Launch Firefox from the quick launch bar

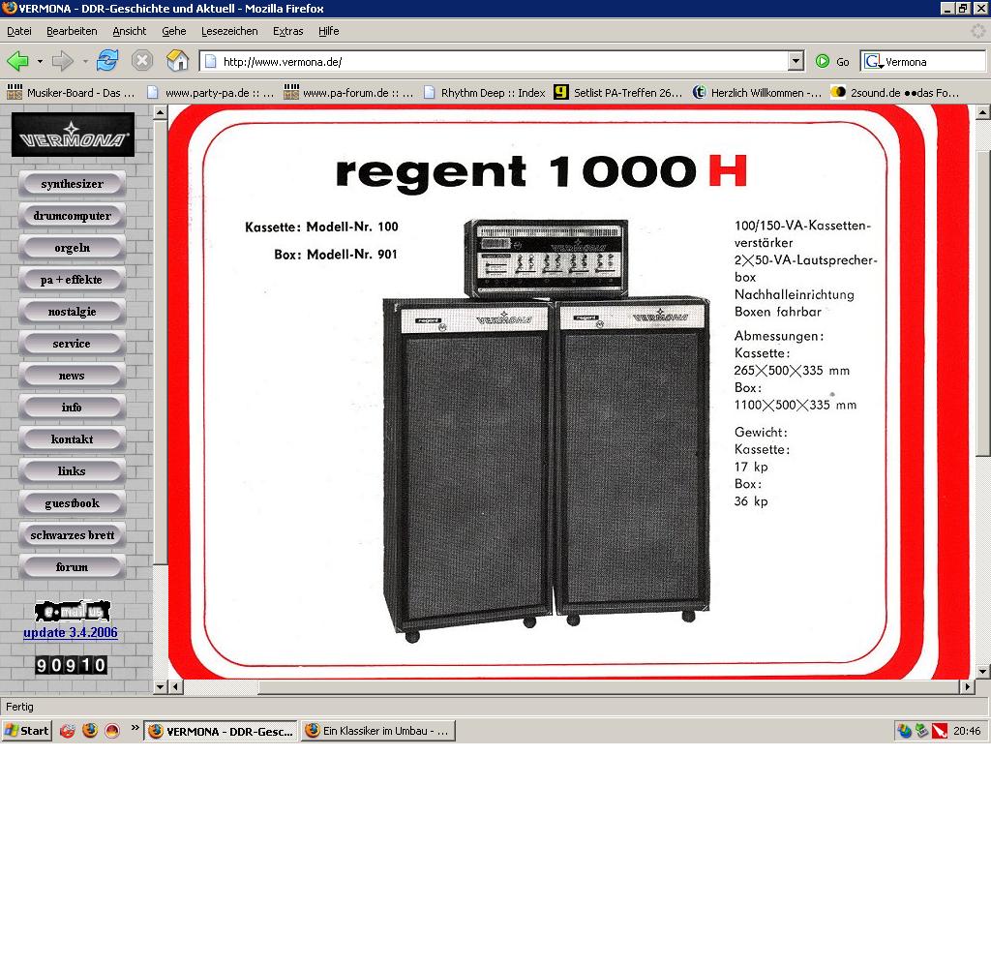[90, 731]
